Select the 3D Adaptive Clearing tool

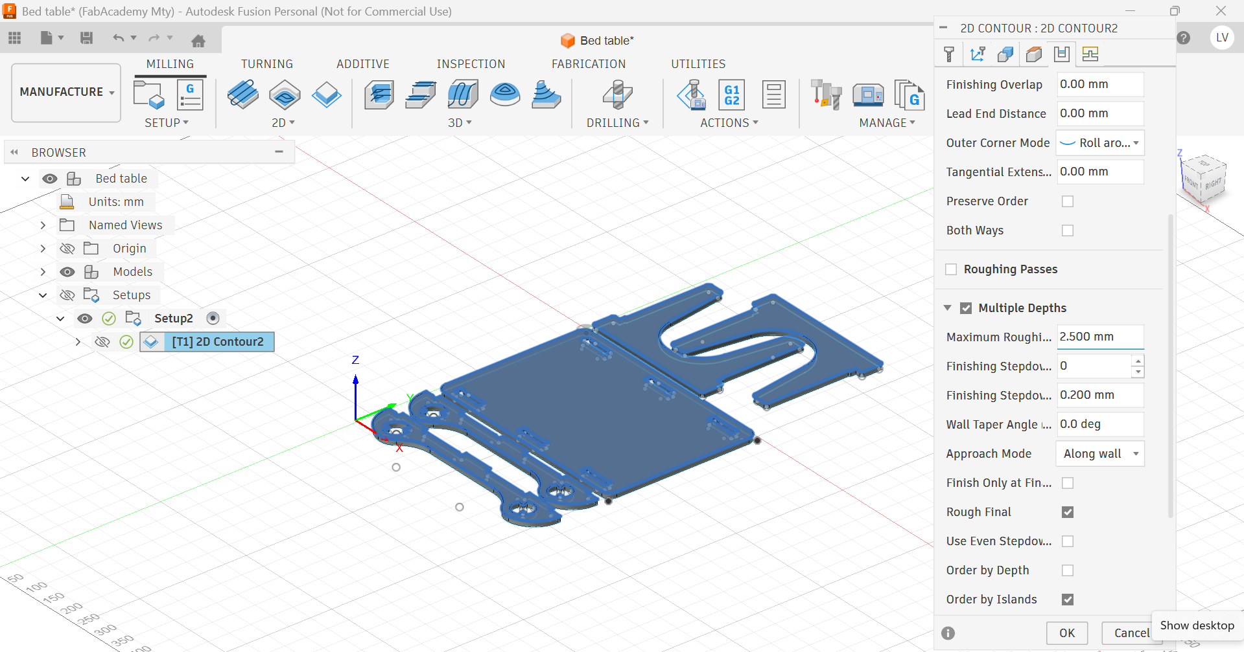379,95
